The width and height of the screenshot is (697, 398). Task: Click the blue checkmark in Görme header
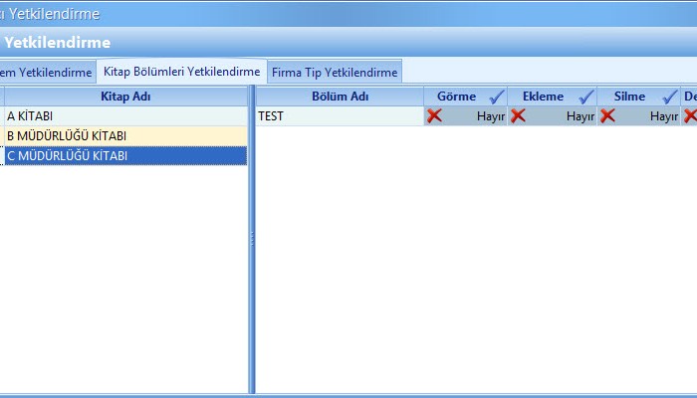[x=497, y=97]
